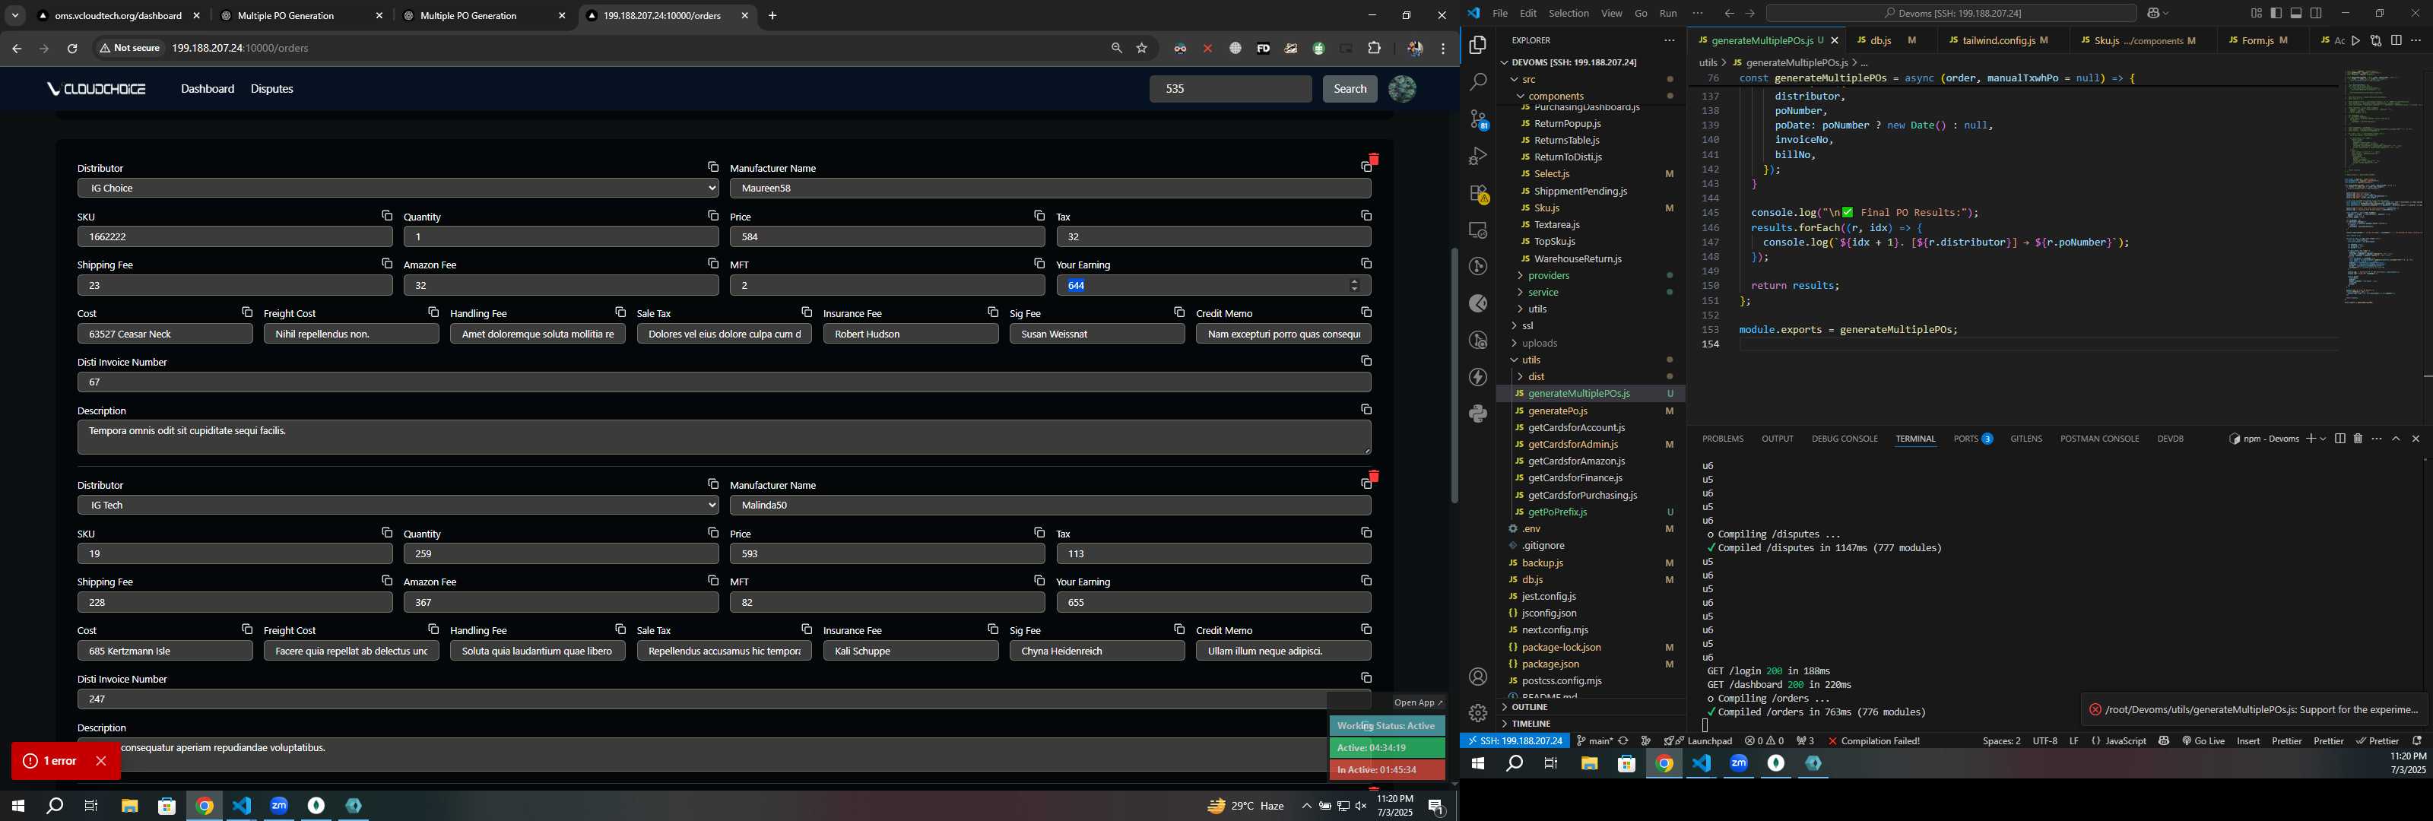Click Open App button
2433x821 pixels.
point(1419,702)
